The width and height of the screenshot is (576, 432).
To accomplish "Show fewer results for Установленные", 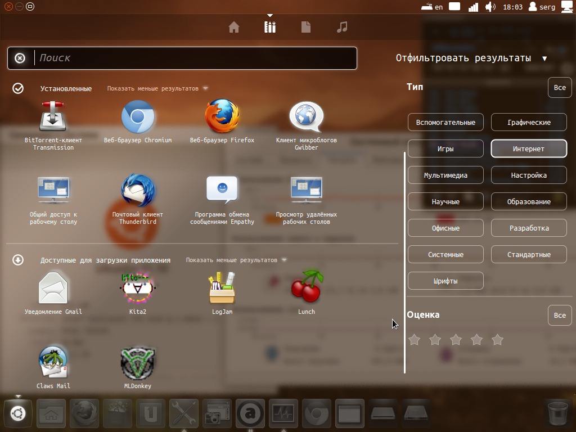I will tap(157, 88).
